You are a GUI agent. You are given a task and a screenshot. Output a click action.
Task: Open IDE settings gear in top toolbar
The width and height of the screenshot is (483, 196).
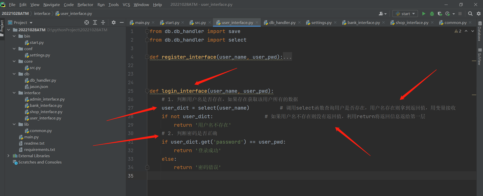[x=478, y=14]
